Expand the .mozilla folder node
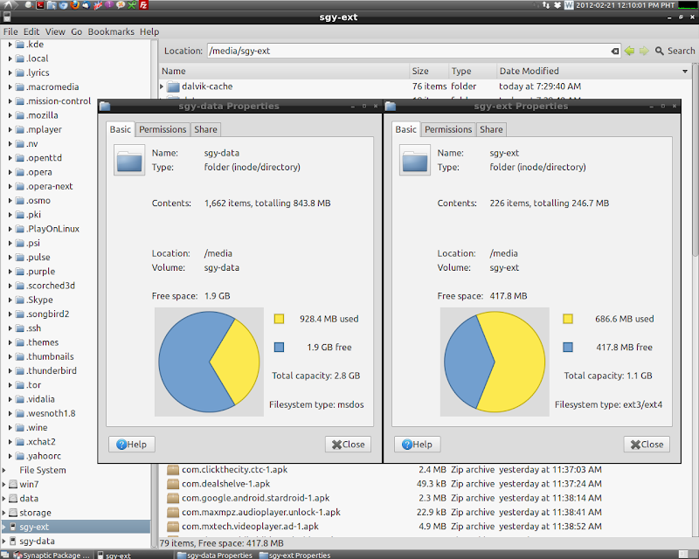The height and width of the screenshot is (559, 699). [x=10, y=115]
